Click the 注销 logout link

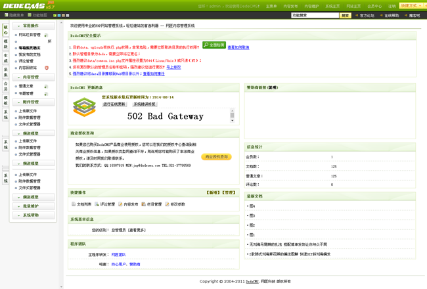click(392, 6)
